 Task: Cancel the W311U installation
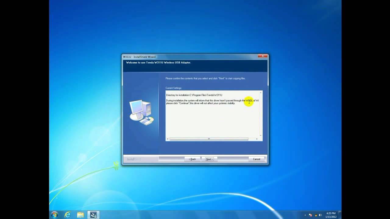tap(257, 159)
